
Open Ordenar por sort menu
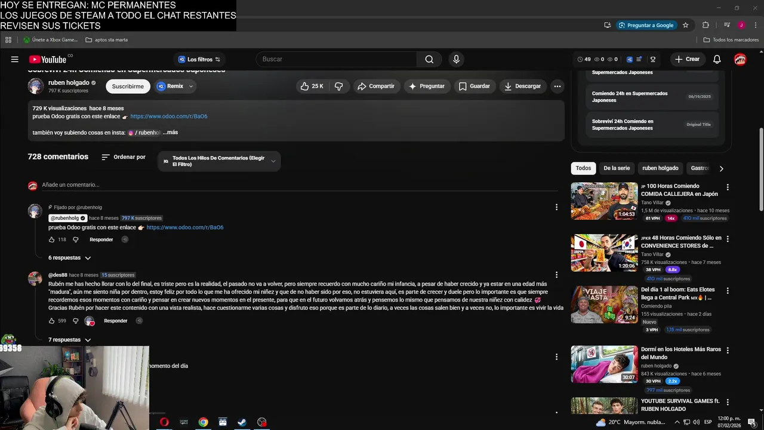(124, 157)
